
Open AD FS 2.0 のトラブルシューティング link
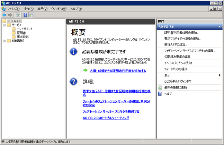[x=106, y=118]
